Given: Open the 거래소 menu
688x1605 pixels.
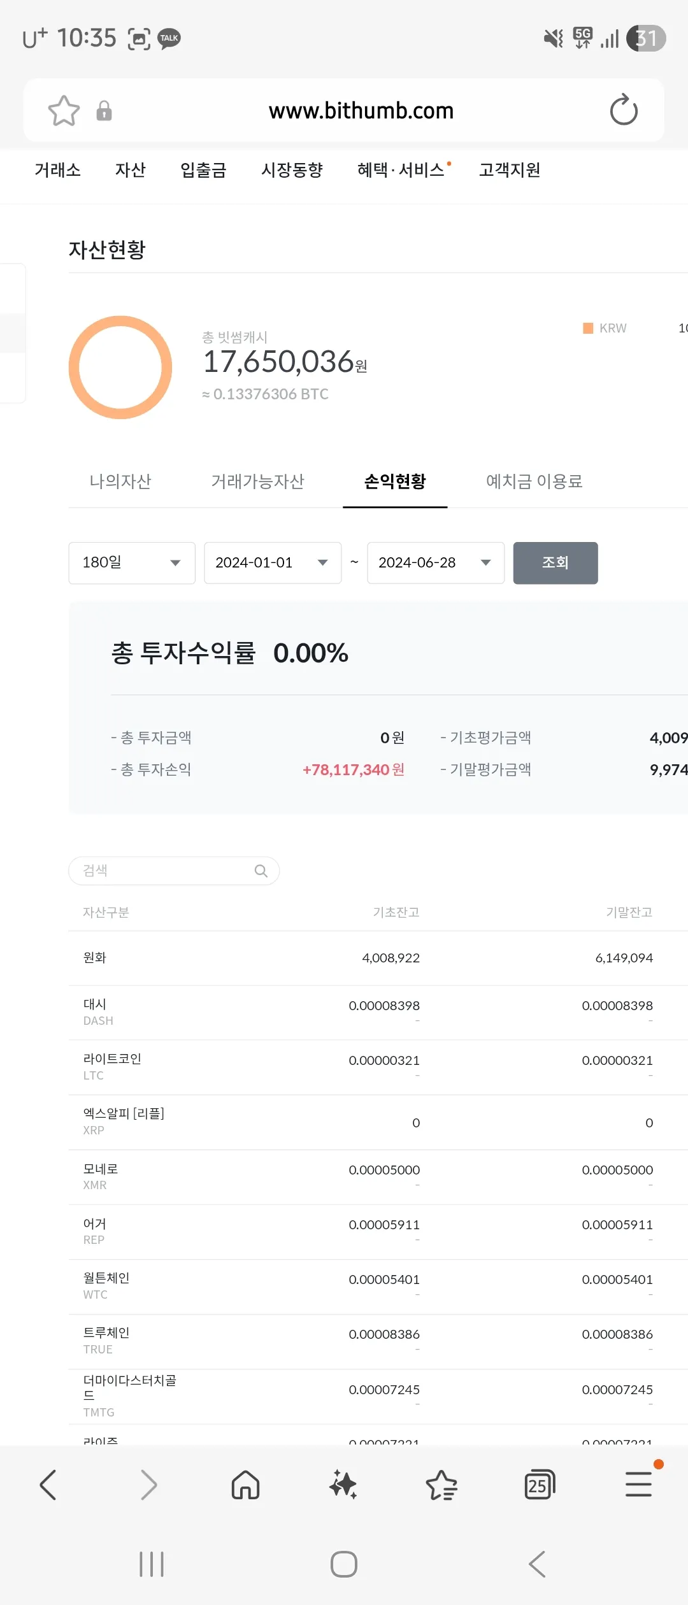Looking at the screenshot, I should coord(57,170).
